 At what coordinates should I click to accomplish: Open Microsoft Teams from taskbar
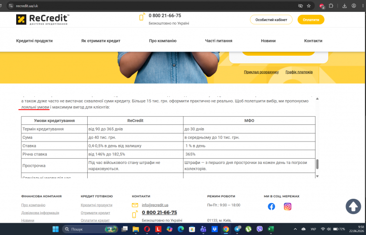coord(203,229)
